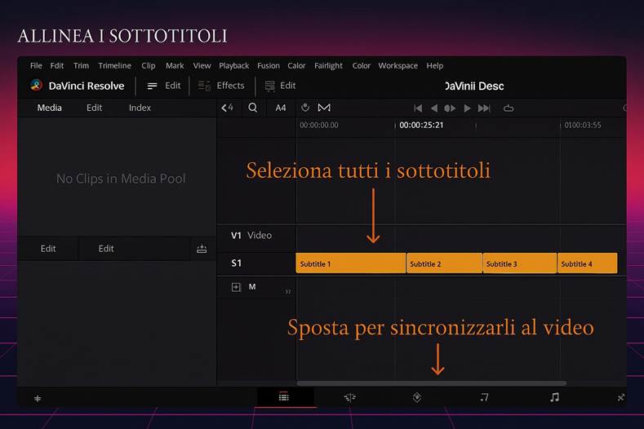Screen dimensions: 644x429
Task: Open the Help menu
Action: 434,66
